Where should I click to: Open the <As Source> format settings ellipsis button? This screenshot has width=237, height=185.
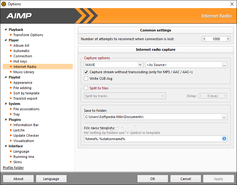224,65
